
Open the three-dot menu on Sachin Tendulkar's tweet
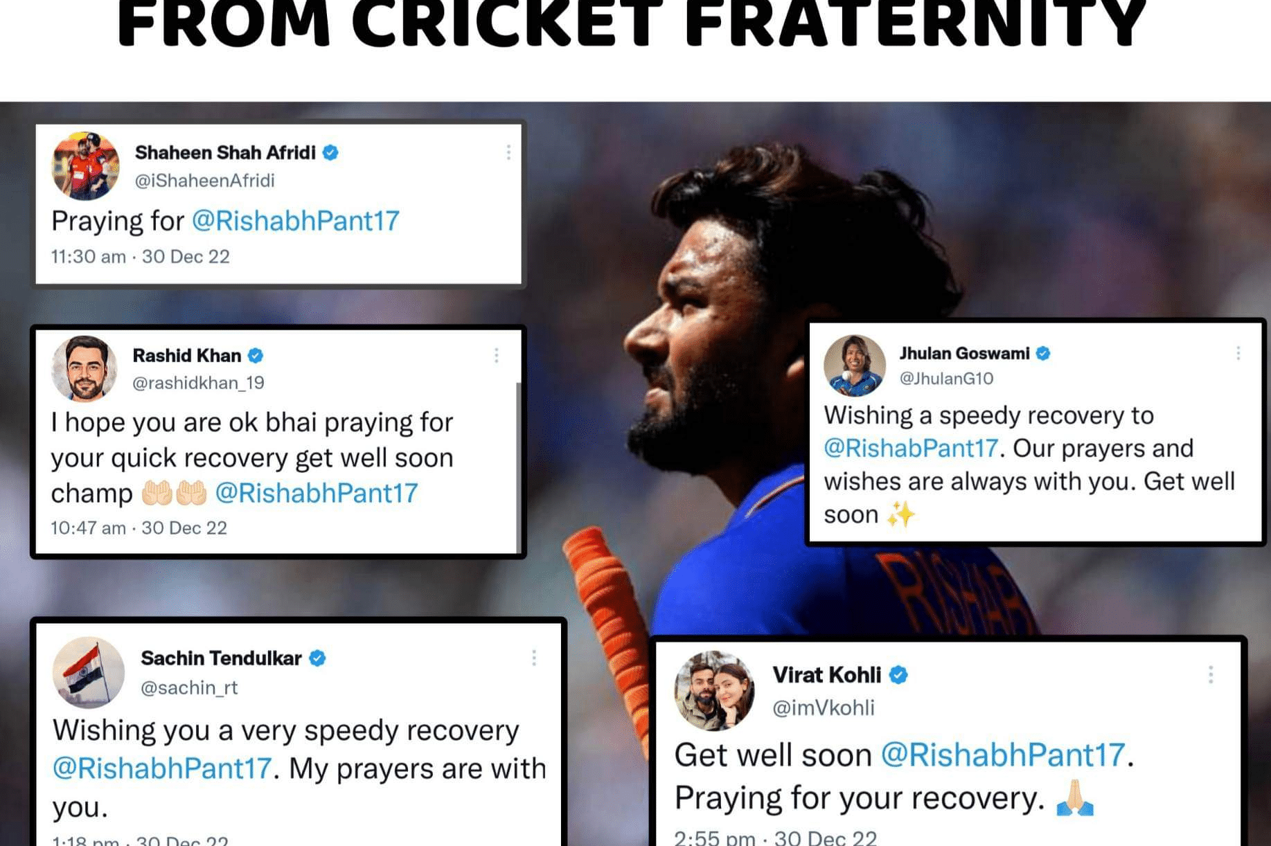[x=534, y=658]
